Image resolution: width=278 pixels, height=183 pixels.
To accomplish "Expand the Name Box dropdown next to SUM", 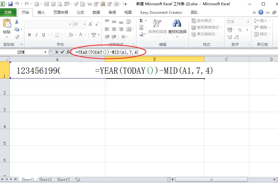I will (45, 52).
